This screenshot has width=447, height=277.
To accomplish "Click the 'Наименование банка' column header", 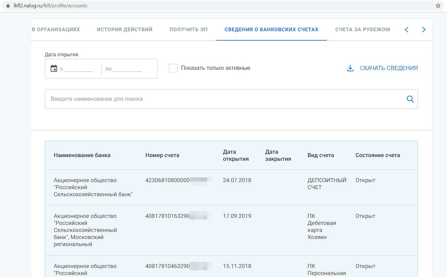I will pyautogui.click(x=82, y=155).
